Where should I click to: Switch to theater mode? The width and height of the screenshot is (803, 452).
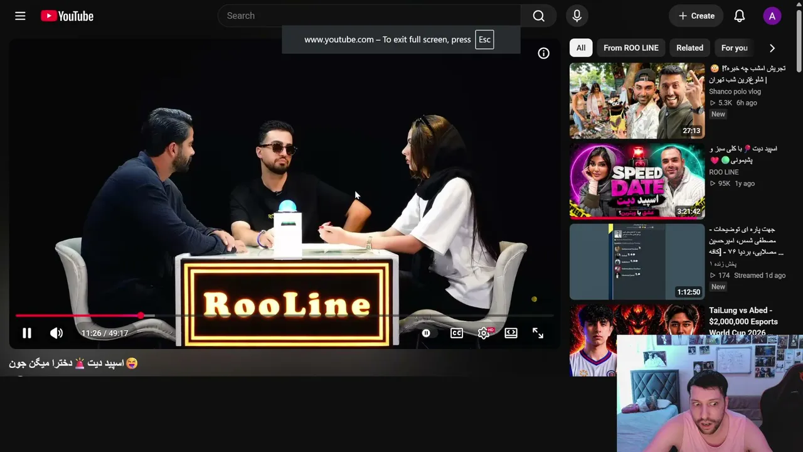tap(511, 333)
